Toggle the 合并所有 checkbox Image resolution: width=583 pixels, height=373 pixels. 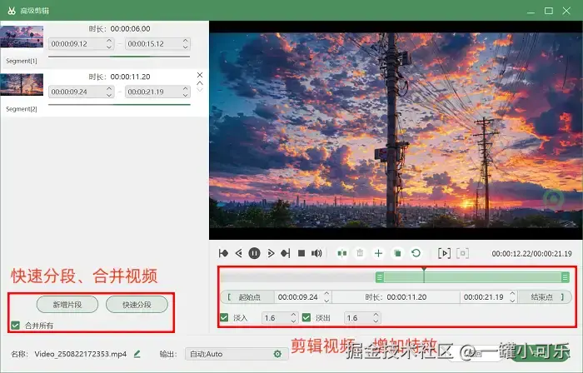click(15, 326)
